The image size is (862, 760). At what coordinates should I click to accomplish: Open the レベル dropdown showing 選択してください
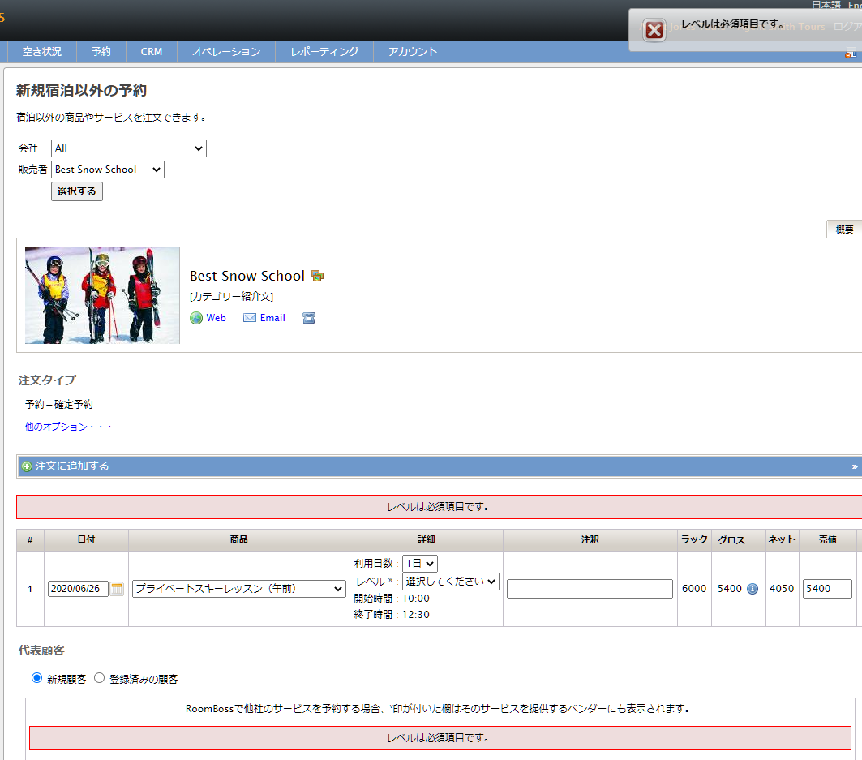(x=450, y=581)
